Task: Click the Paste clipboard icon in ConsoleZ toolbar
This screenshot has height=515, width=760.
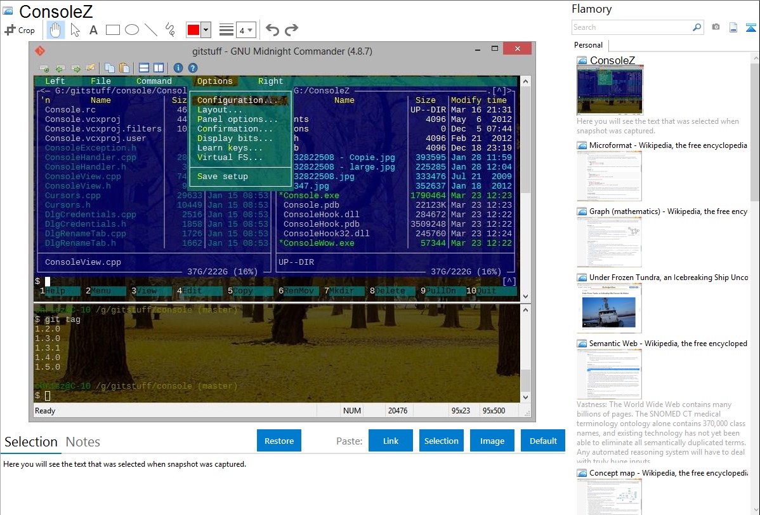Action: pos(124,68)
